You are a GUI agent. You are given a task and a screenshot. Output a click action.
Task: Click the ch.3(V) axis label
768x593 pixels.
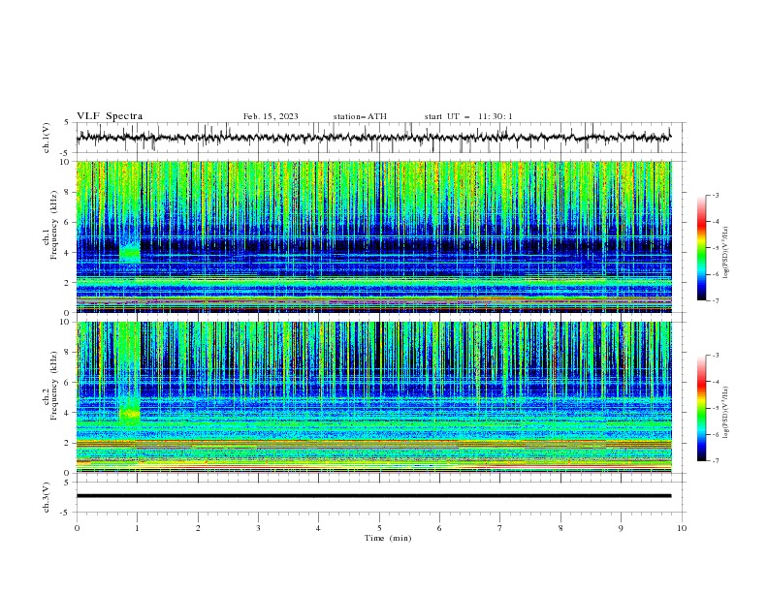tap(47, 497)
